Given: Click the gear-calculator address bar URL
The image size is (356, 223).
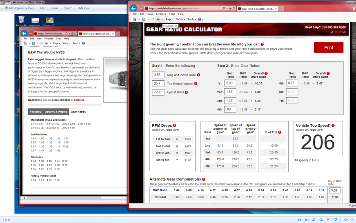Looking at the screenshot, I should point(174,9).
